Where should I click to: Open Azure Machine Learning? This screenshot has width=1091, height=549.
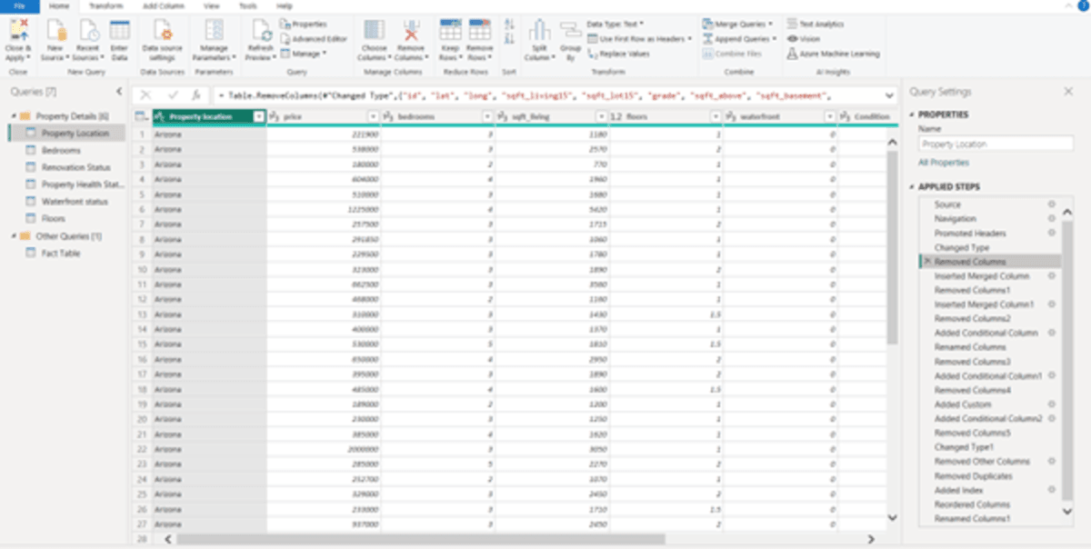834,54
